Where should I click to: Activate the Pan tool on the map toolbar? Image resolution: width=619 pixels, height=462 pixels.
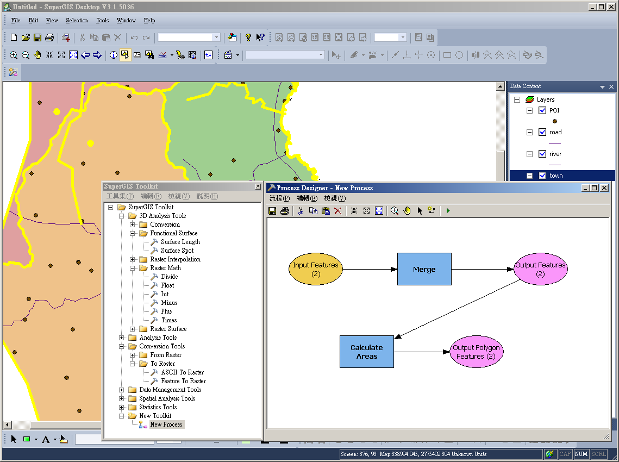pyautogui.click(x=37, y=55)
